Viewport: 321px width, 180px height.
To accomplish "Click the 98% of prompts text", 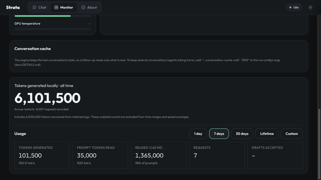I will (146, 163).
